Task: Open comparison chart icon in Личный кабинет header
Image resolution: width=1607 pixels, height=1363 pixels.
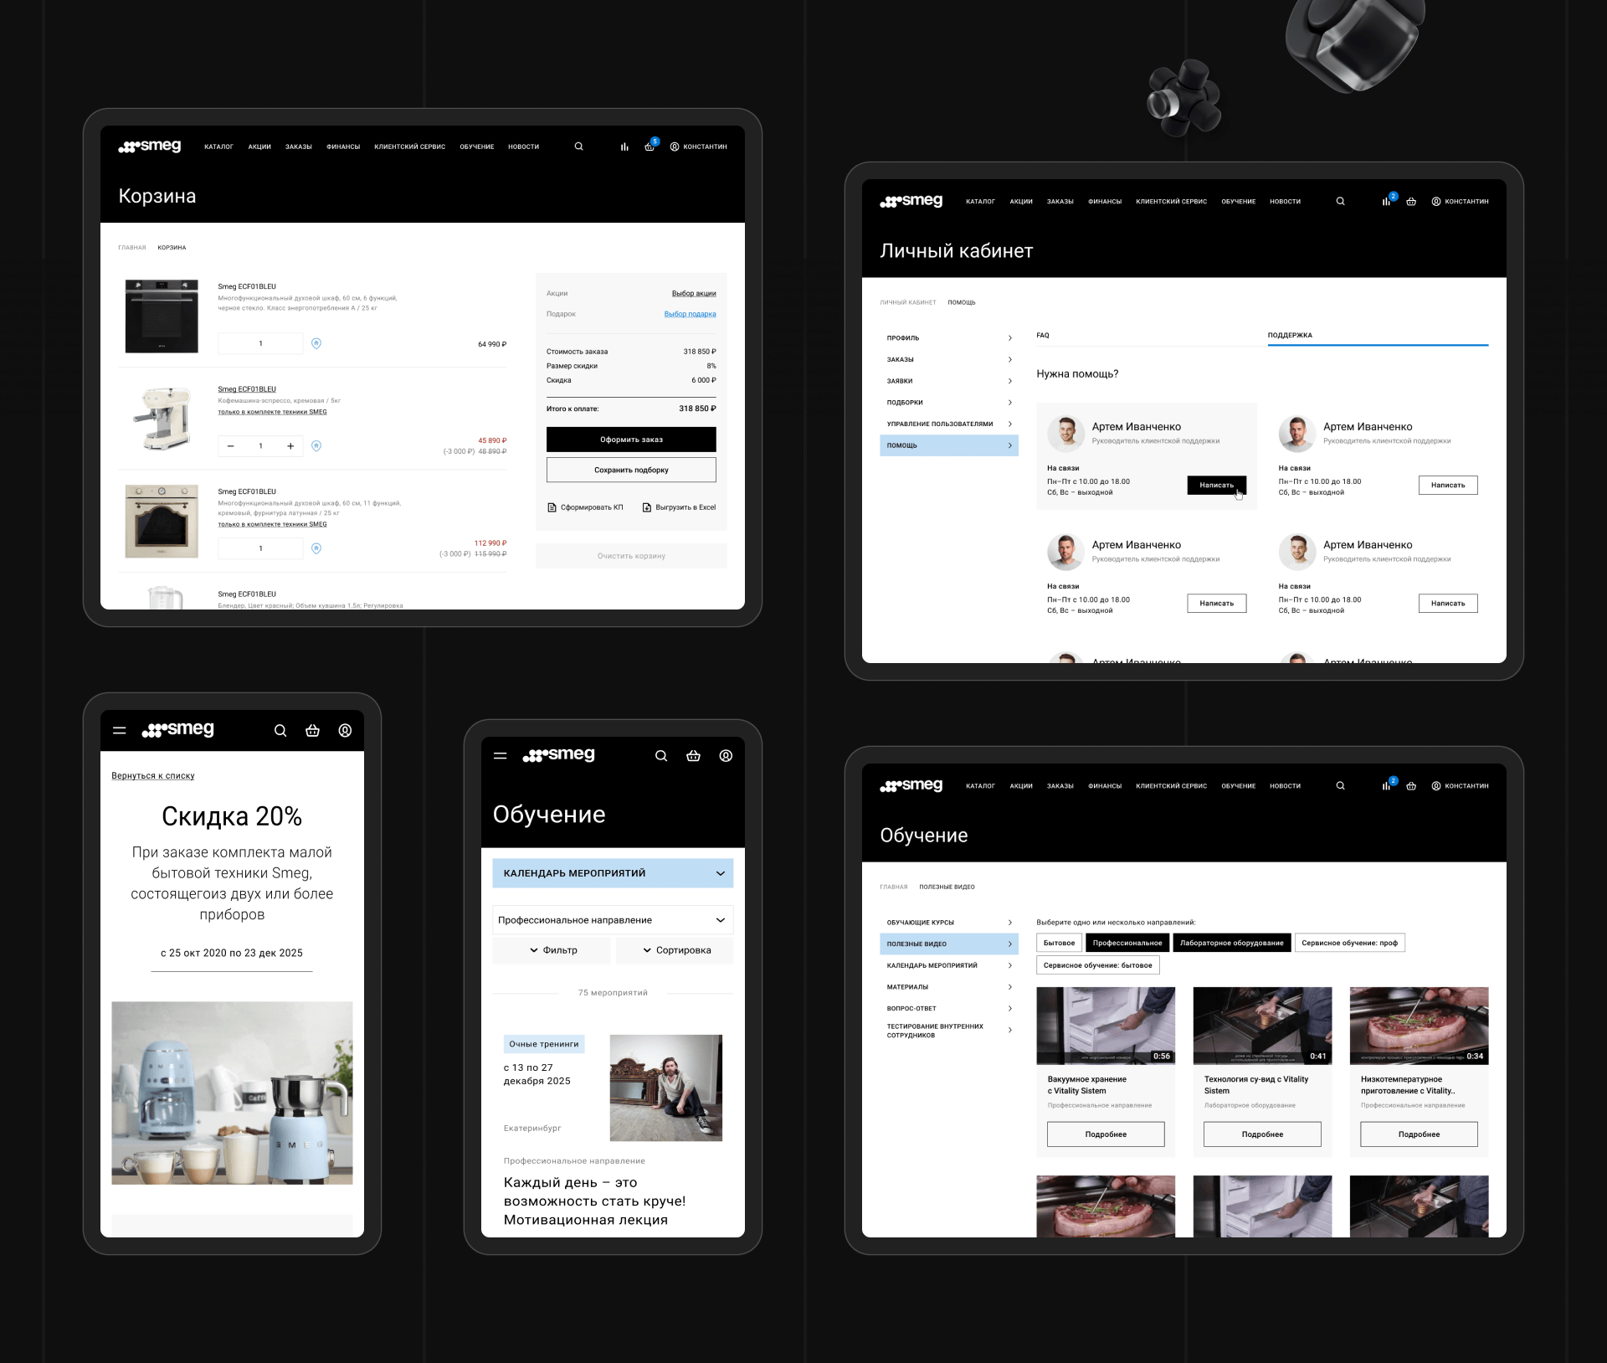Action: 1386,201
